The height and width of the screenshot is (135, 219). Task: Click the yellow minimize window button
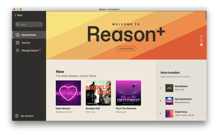pyautogui.click(x=18, y=9)
